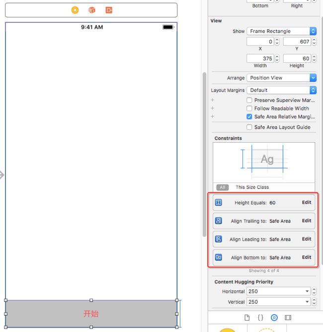Click the X value field showing 0

click(x=260, y=42)
